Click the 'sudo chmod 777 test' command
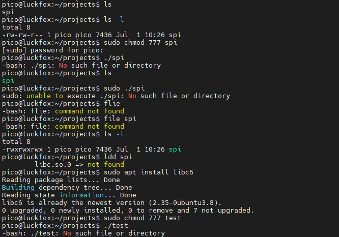This screenshot has width=339, height=237. 142,218
